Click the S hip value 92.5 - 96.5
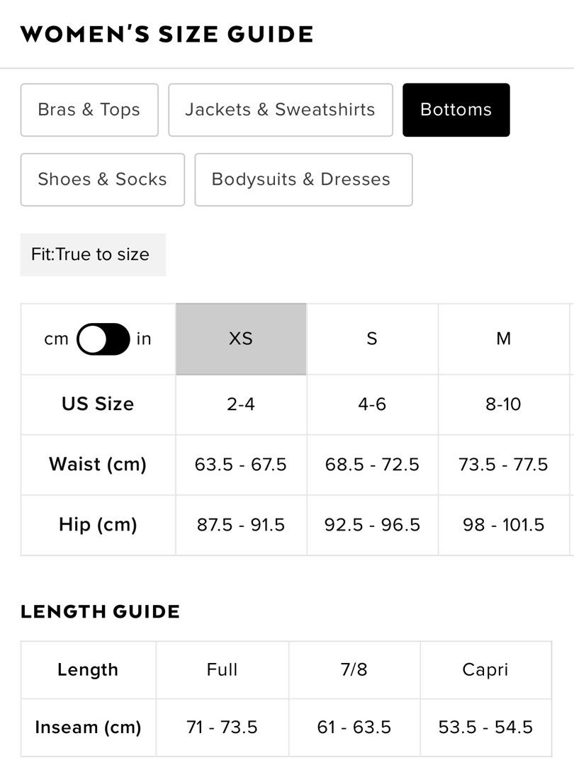 (373, 525)
